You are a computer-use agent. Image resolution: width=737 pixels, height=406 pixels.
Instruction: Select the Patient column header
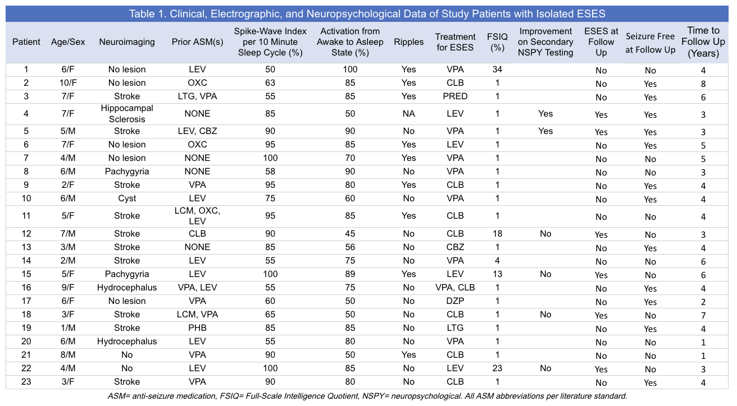click(26, 42)
